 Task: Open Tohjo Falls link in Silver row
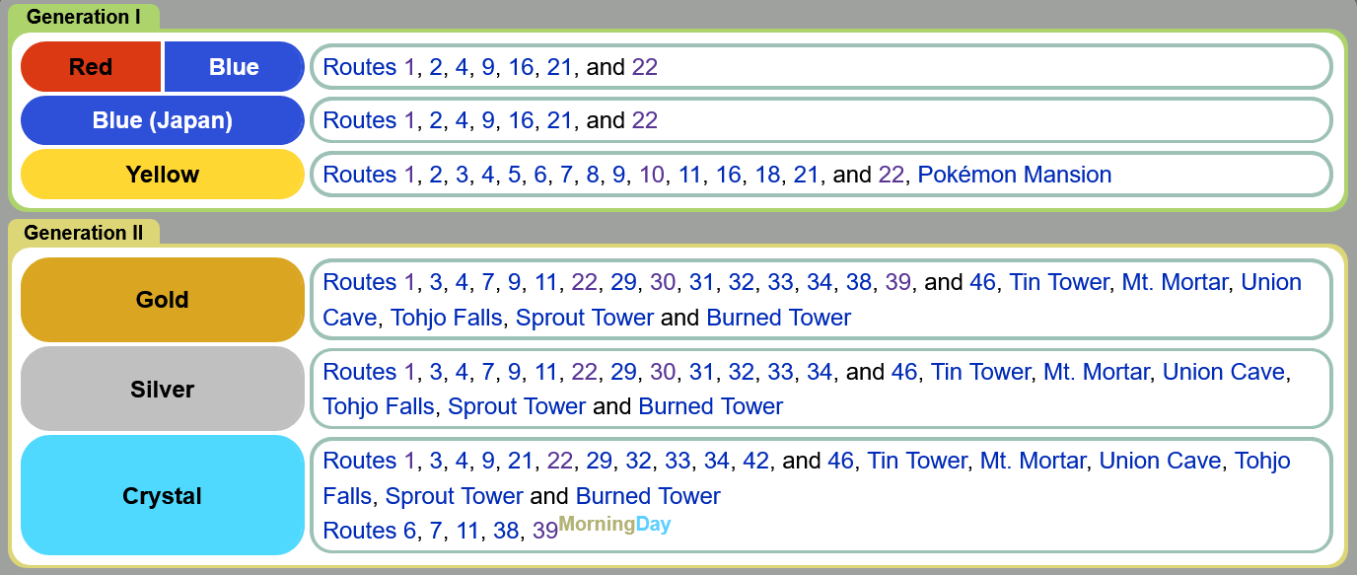click(380, 406)
